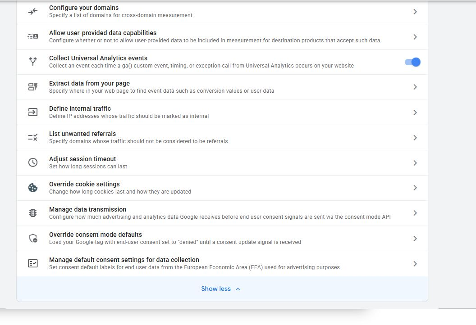The image size is (476, 325).
Task: Open chevron for Override consent mode defaults
Action: [415, 239]
